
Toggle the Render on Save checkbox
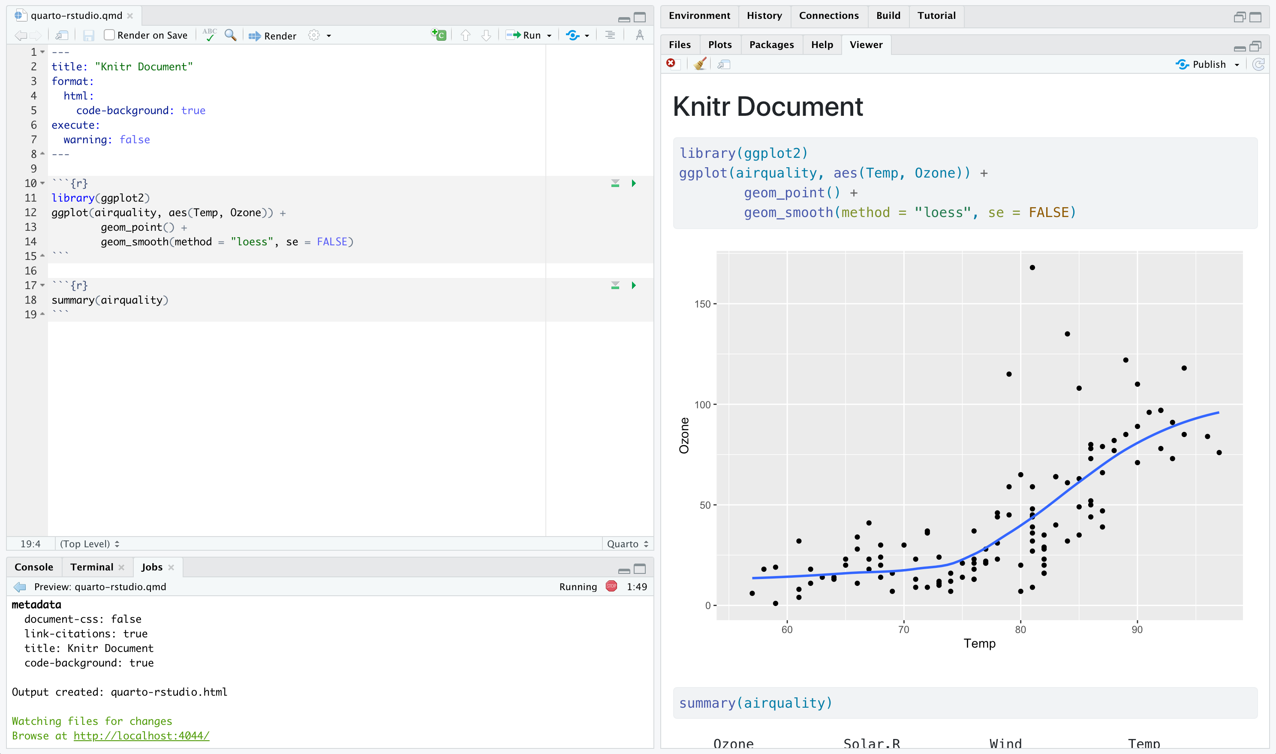coord(107,35)
